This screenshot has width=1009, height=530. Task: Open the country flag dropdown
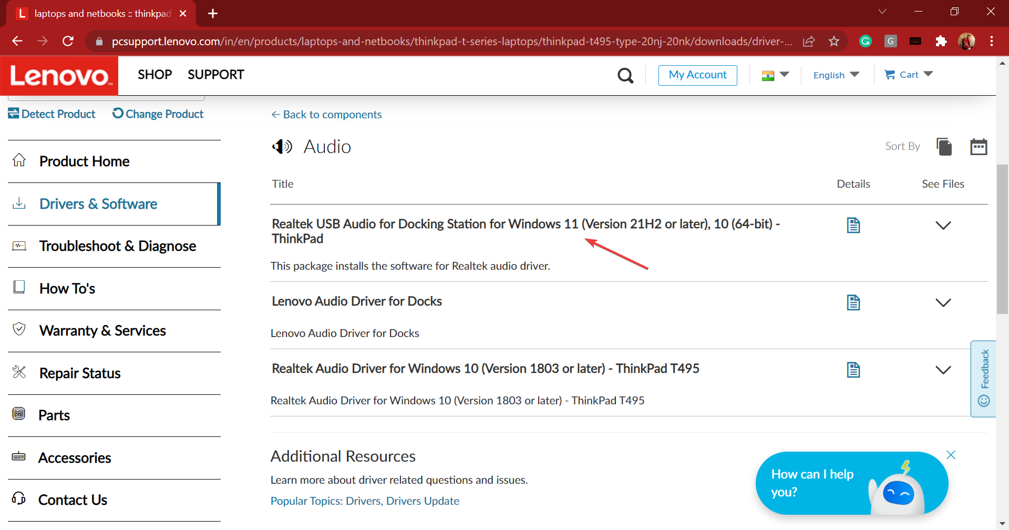775,75
